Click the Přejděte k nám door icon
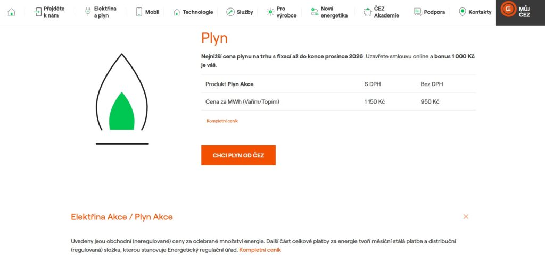This screenshot has height=263, width=545. point(38,12)
